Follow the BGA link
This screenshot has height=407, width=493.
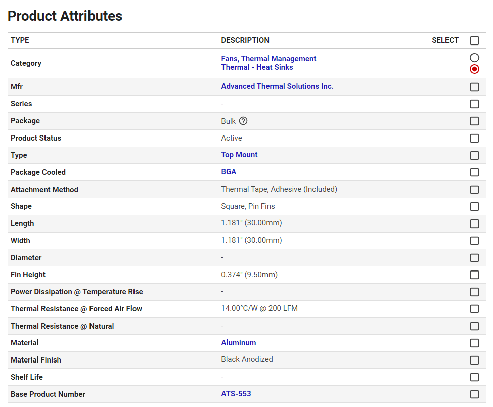tap(229, 172)
